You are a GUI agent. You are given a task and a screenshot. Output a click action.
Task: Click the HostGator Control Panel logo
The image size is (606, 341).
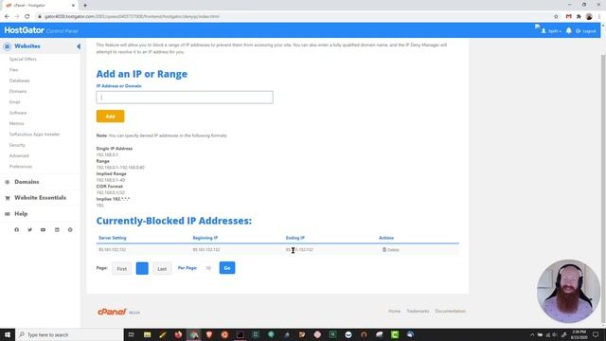[41, 30]
